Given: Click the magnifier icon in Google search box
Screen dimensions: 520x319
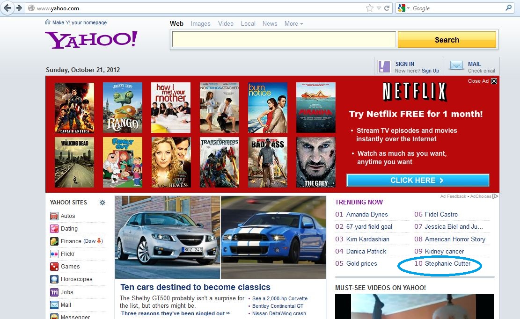Looking at the screenshot, I should click(508, 7).
